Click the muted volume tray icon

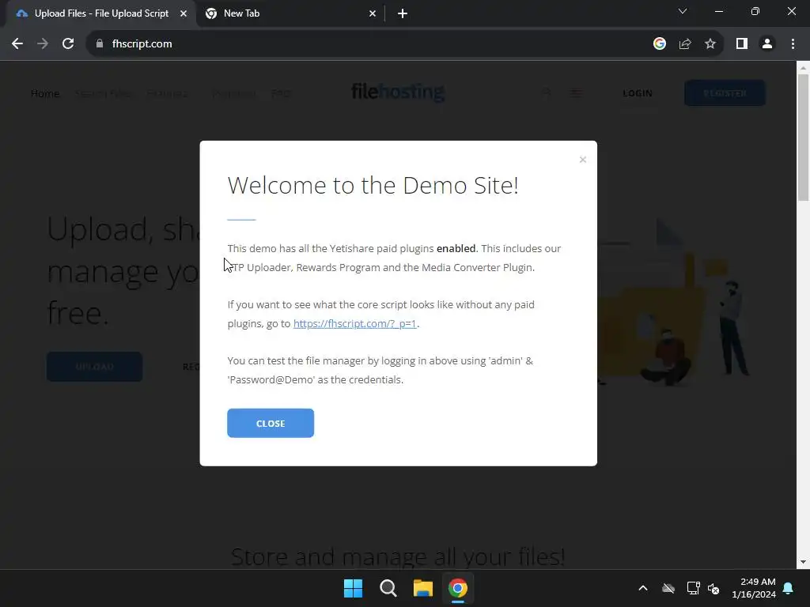point(713,588)
